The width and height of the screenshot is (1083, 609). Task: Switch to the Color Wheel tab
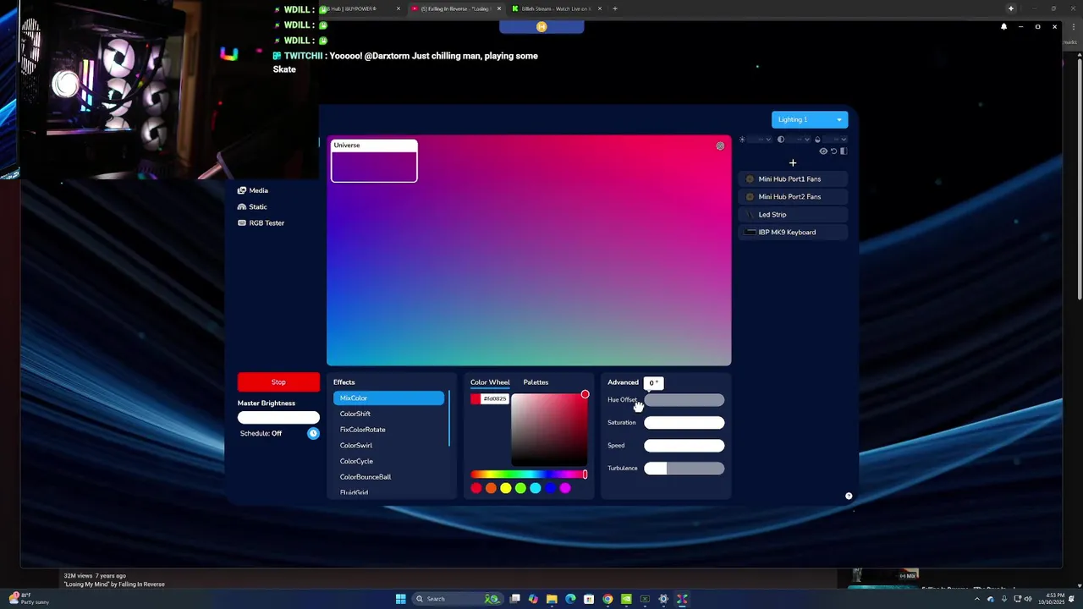click(490, 382)
